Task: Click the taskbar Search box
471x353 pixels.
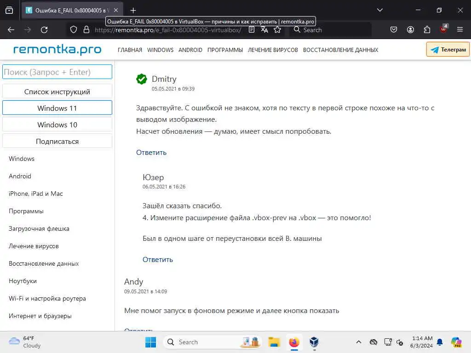Action: click(212, 342)
